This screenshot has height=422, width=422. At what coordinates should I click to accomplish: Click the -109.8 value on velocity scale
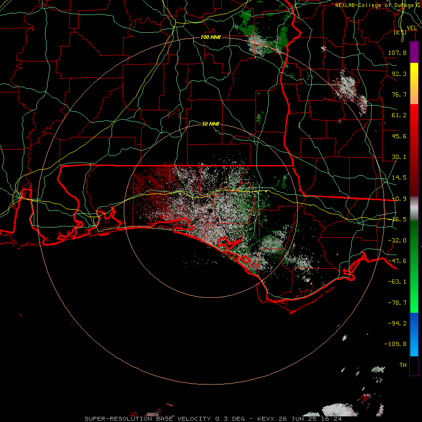[395, 344]
